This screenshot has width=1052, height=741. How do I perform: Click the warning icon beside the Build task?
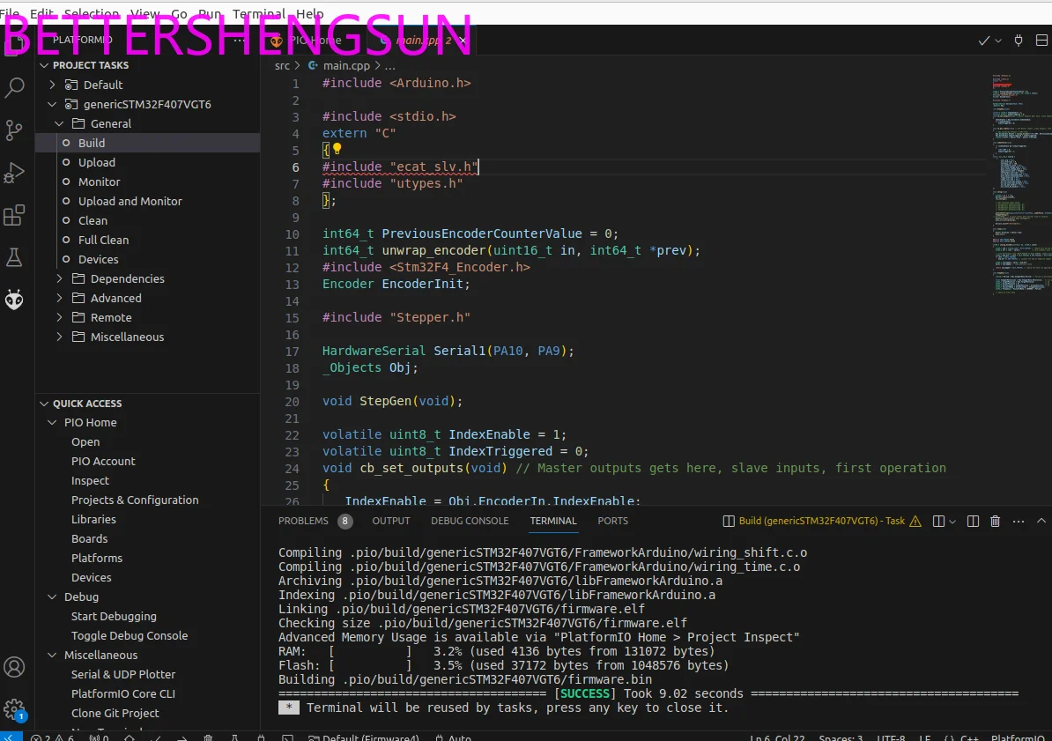coord(915,521)
